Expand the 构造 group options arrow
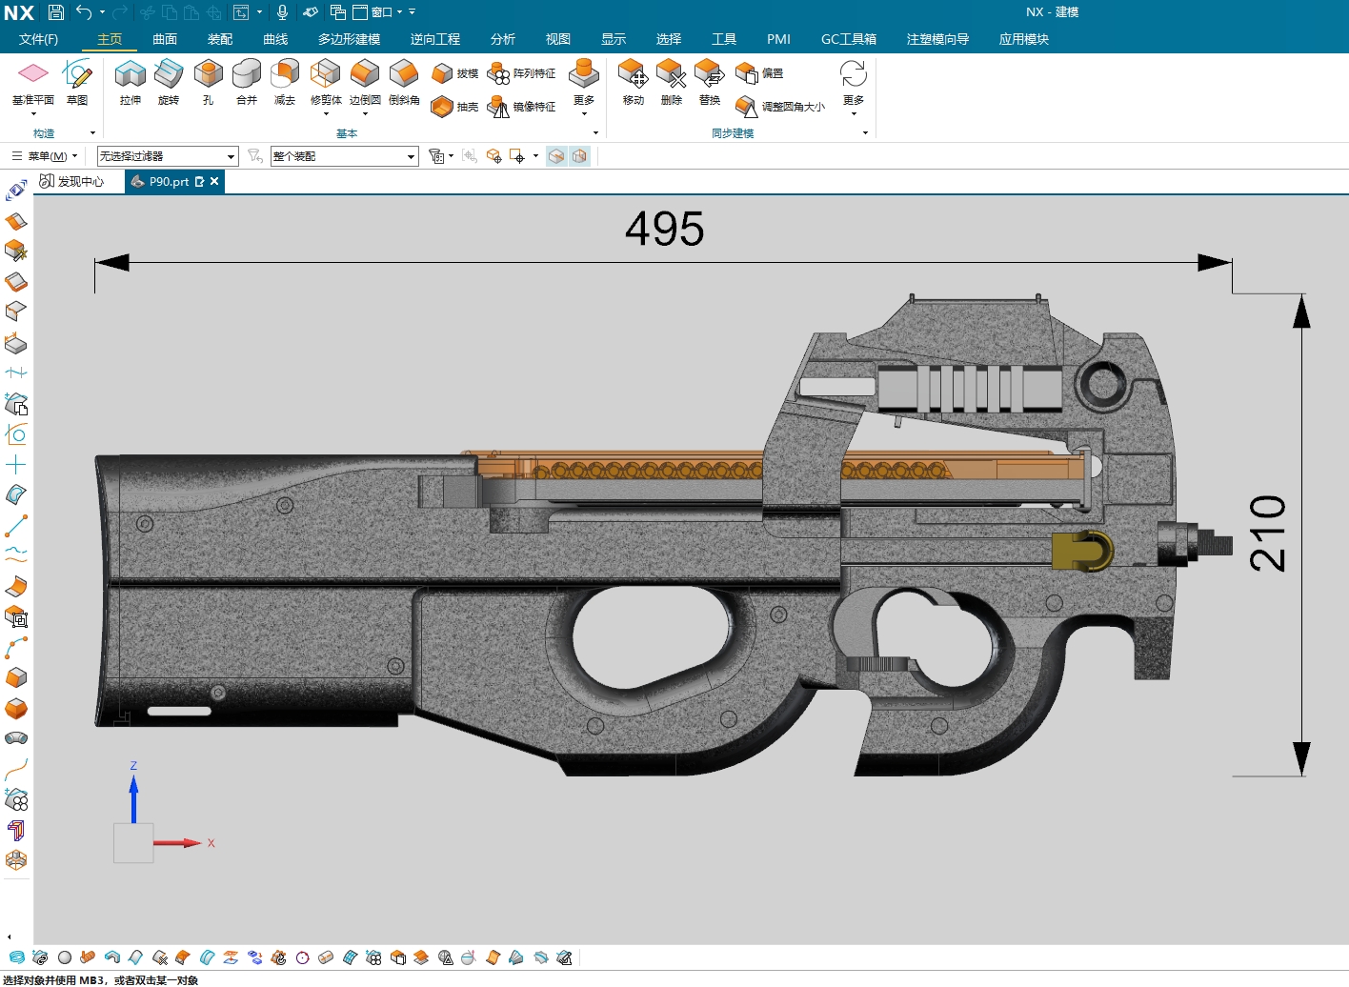Image resolution: width=1349 pixels, height=987 pixels. point(92,133)
